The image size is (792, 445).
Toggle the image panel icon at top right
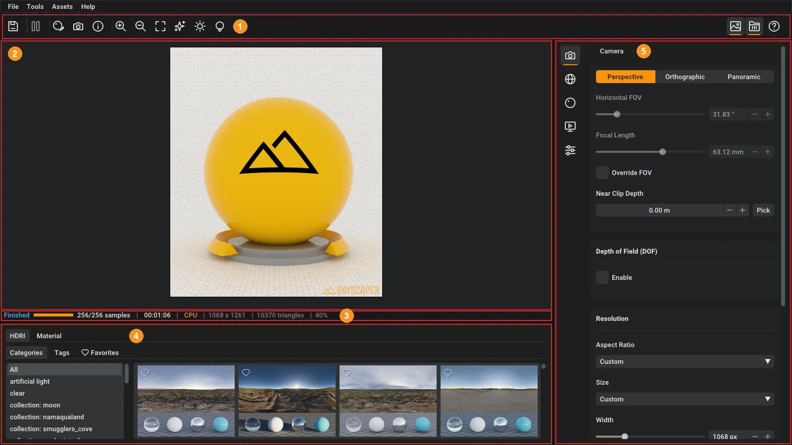(736, 26)
